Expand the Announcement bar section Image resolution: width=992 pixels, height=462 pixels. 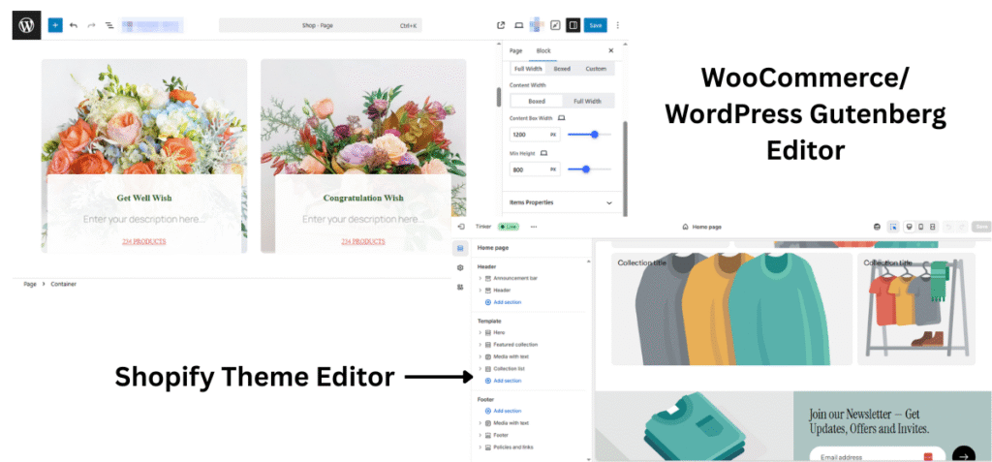click(x=480, y=278)
